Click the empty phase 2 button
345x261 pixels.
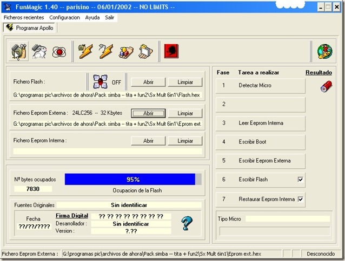[261, 104]
